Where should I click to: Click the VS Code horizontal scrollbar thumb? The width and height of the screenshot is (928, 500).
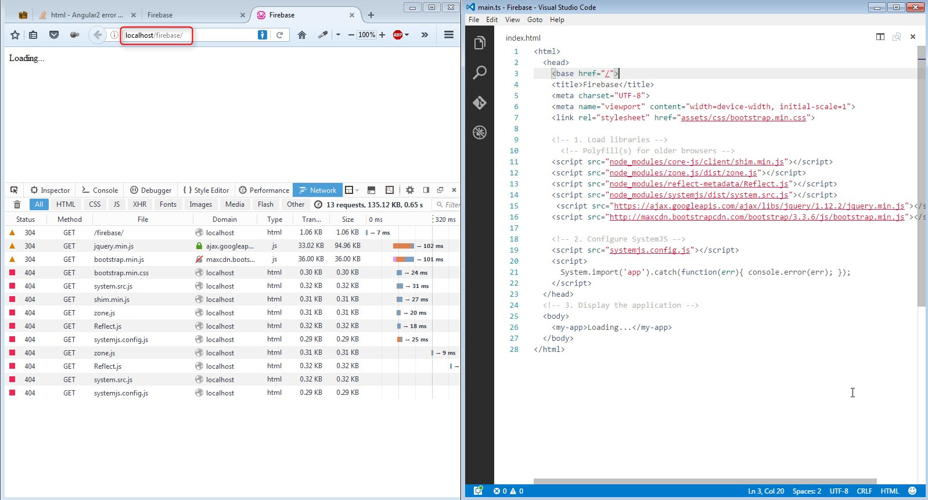coord(705,481)
